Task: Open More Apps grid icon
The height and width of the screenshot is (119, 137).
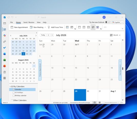Action: (x=5, y=78)
